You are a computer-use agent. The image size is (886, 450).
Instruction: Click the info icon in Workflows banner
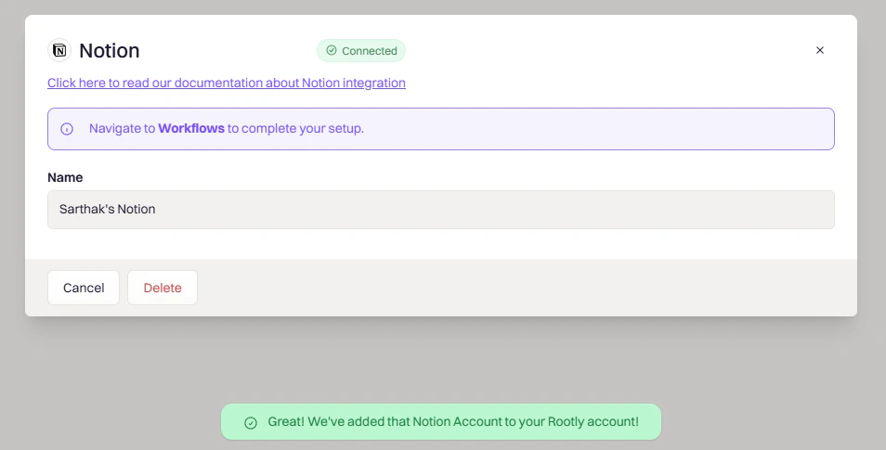coord(67,129)
